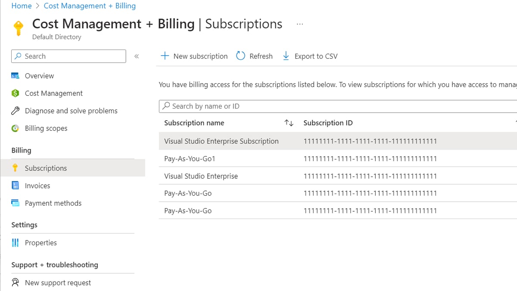
Task: Select the wrench Diagnose and solve problems icon
Action: pyautogui.click(x=16, y=111)
